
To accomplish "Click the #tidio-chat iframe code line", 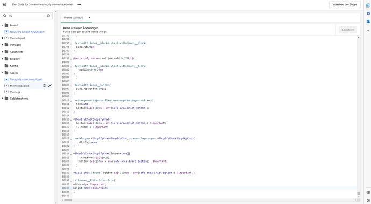I will coord(134,173).
